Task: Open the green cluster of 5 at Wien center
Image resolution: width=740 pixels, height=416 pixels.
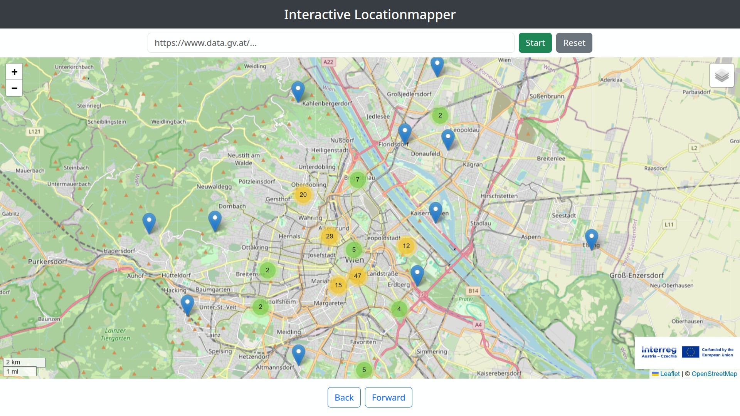Action: click(354, 250)
